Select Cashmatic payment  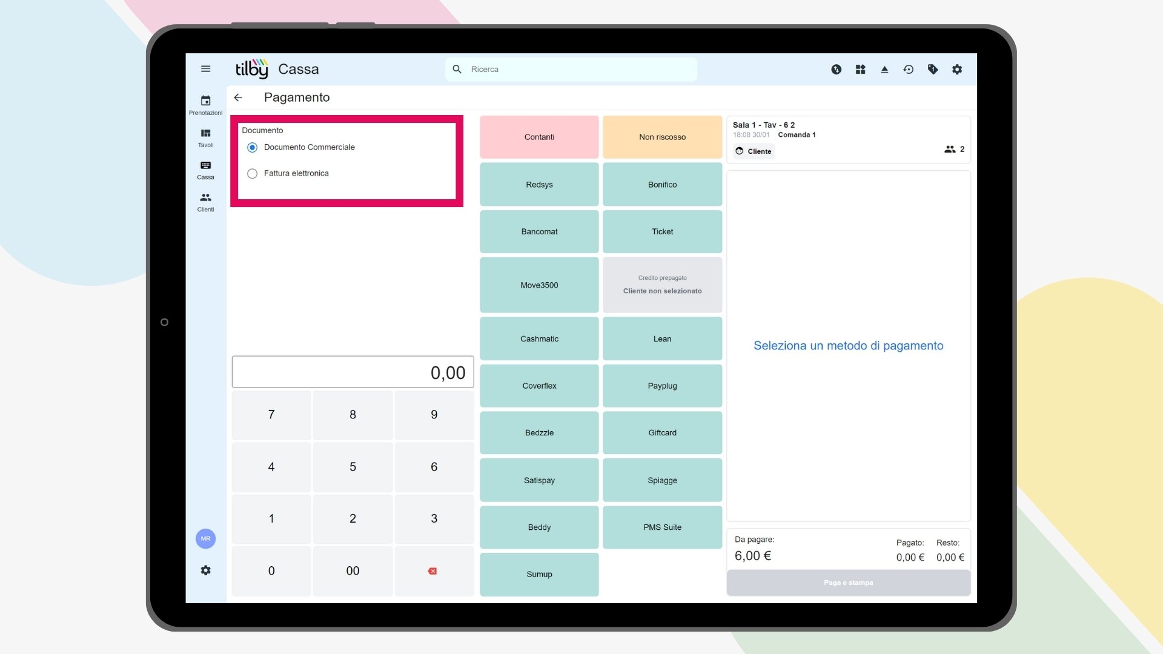pyautogui.click(x=539, y=339)
